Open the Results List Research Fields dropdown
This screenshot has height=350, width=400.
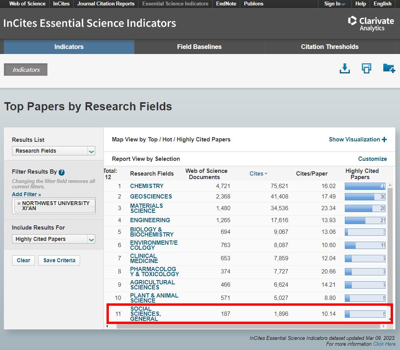54,151
